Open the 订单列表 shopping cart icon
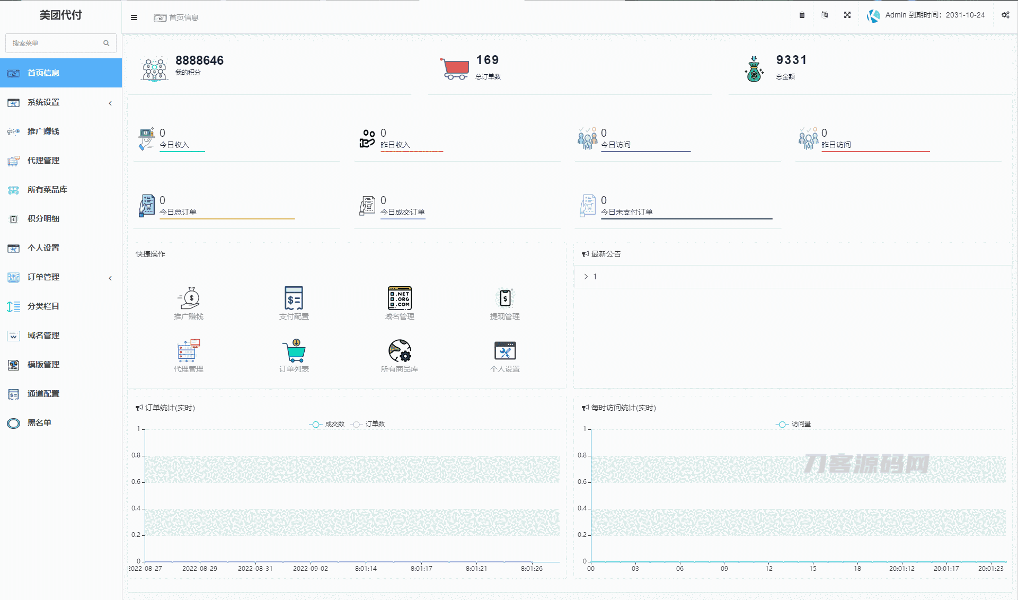Image resolution: width=1018 pixels, height=600 pixels. (x=294, y=351)
